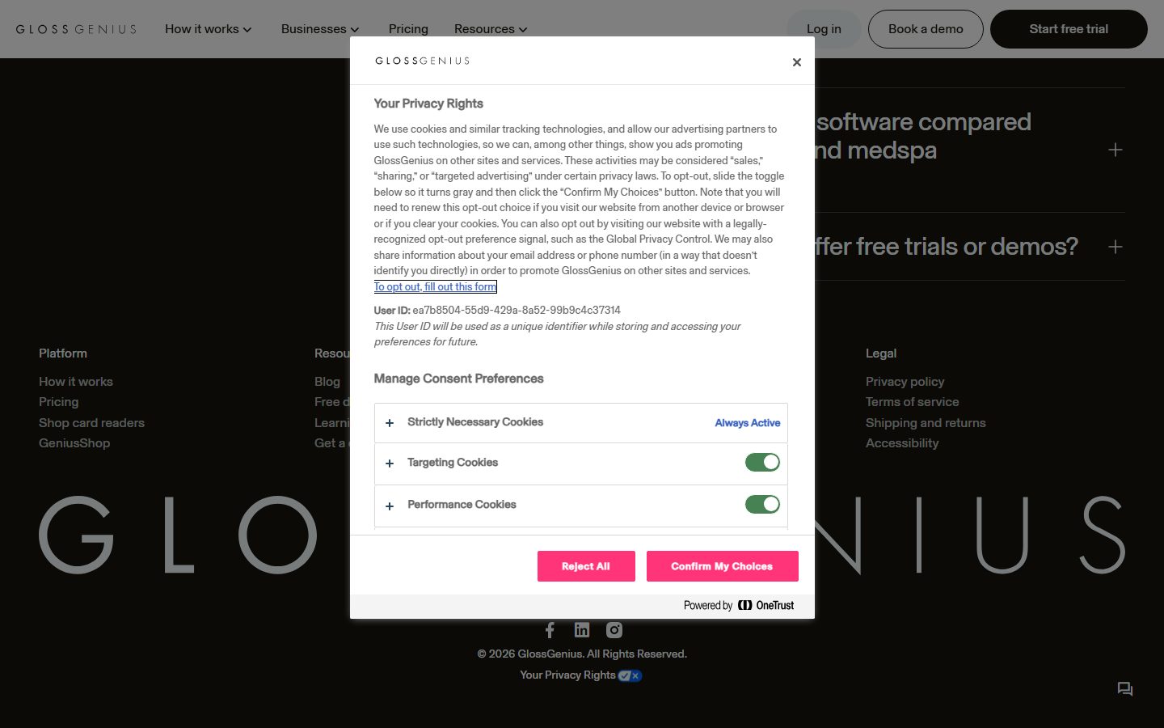Image resolution: width=1164 pixels, height=728 pixels.
Task: Open the opt out form link
Action: (435, 287)
